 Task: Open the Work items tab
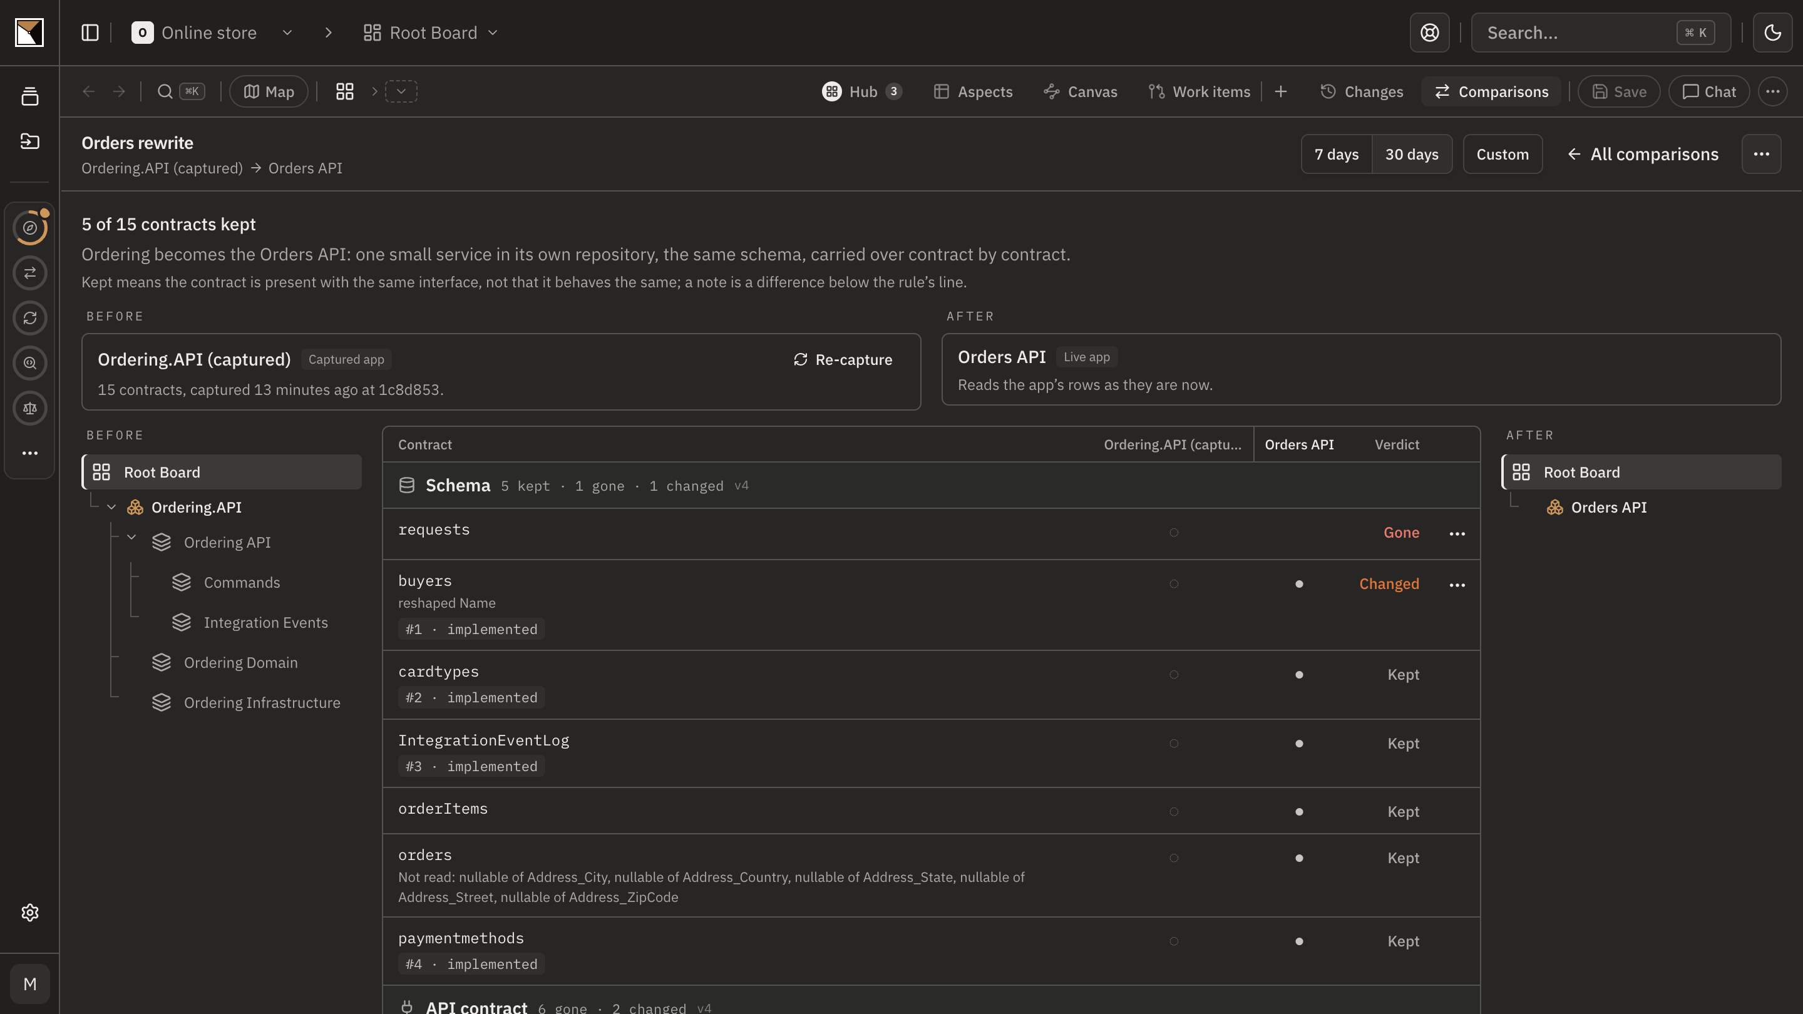(x=1199, y=91)
